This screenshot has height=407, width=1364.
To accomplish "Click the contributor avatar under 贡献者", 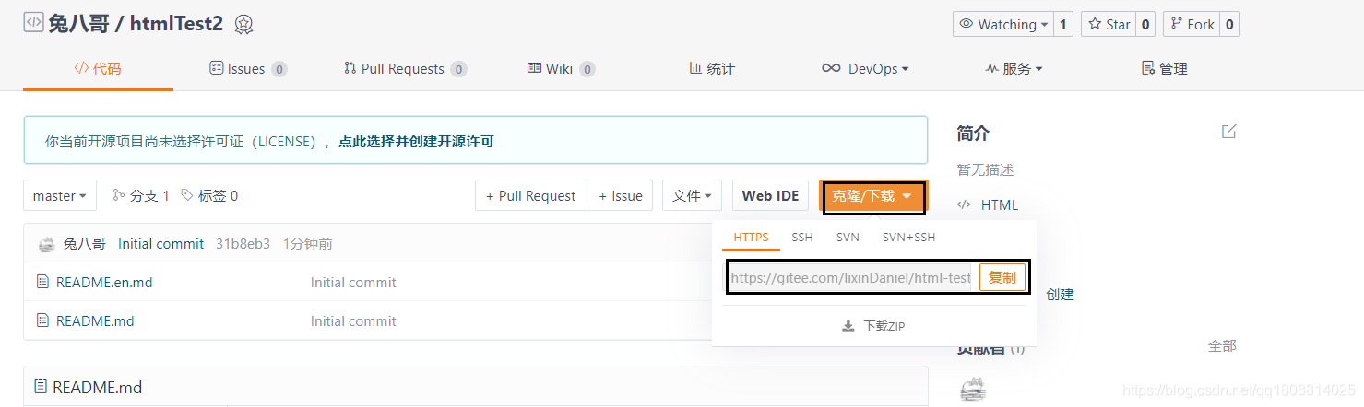I will tap(973, 390).
